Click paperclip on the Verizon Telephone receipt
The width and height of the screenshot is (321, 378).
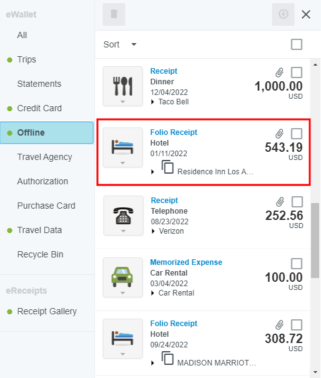pos(280,202)
